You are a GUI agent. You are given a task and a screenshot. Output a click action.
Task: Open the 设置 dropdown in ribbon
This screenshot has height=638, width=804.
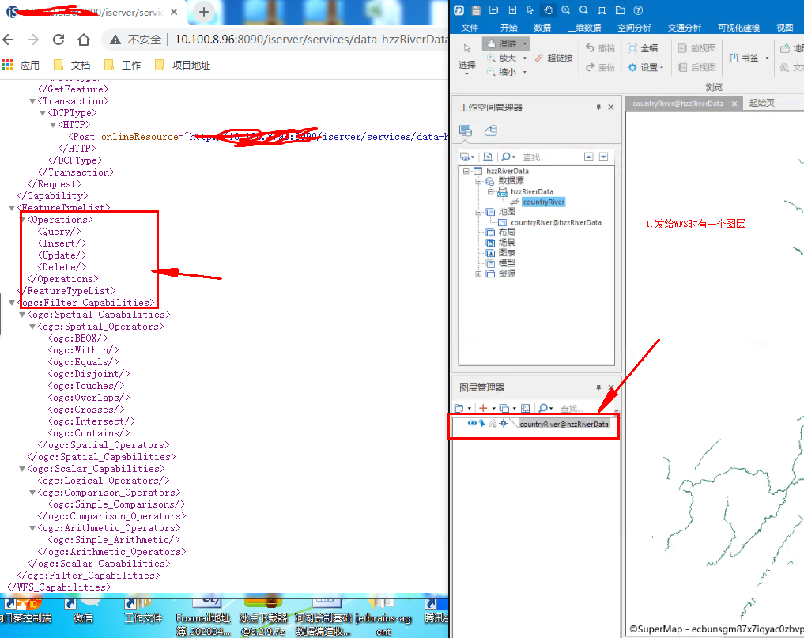[x=647, y=68]
